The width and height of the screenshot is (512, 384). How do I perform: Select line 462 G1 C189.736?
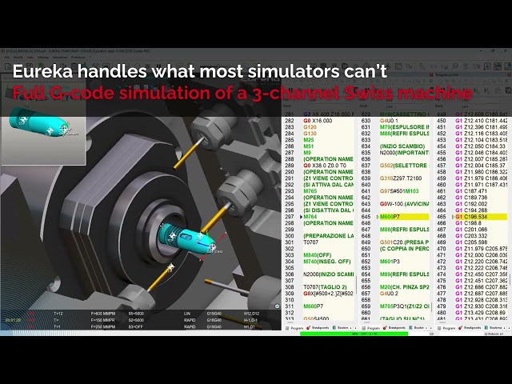pos(471,198)
